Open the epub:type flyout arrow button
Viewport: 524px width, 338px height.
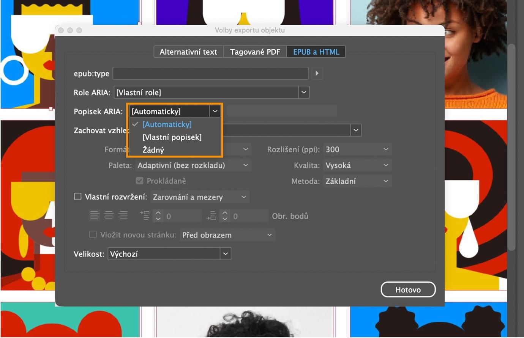(x=317, y=73)
